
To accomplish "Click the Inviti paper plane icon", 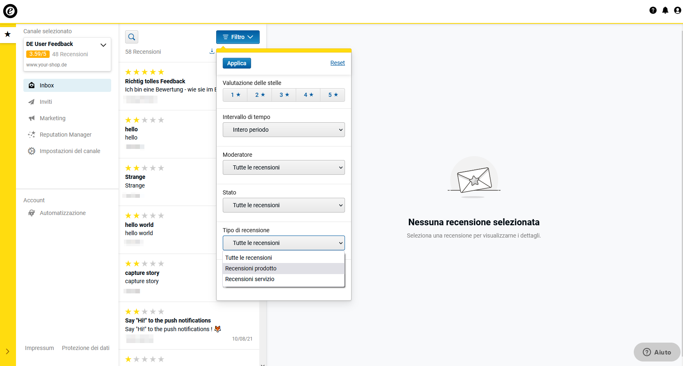I will (x=32, y=102).
